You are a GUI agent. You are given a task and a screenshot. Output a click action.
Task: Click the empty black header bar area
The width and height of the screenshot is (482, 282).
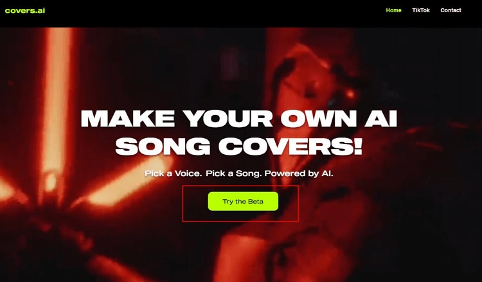coord(215,13)
